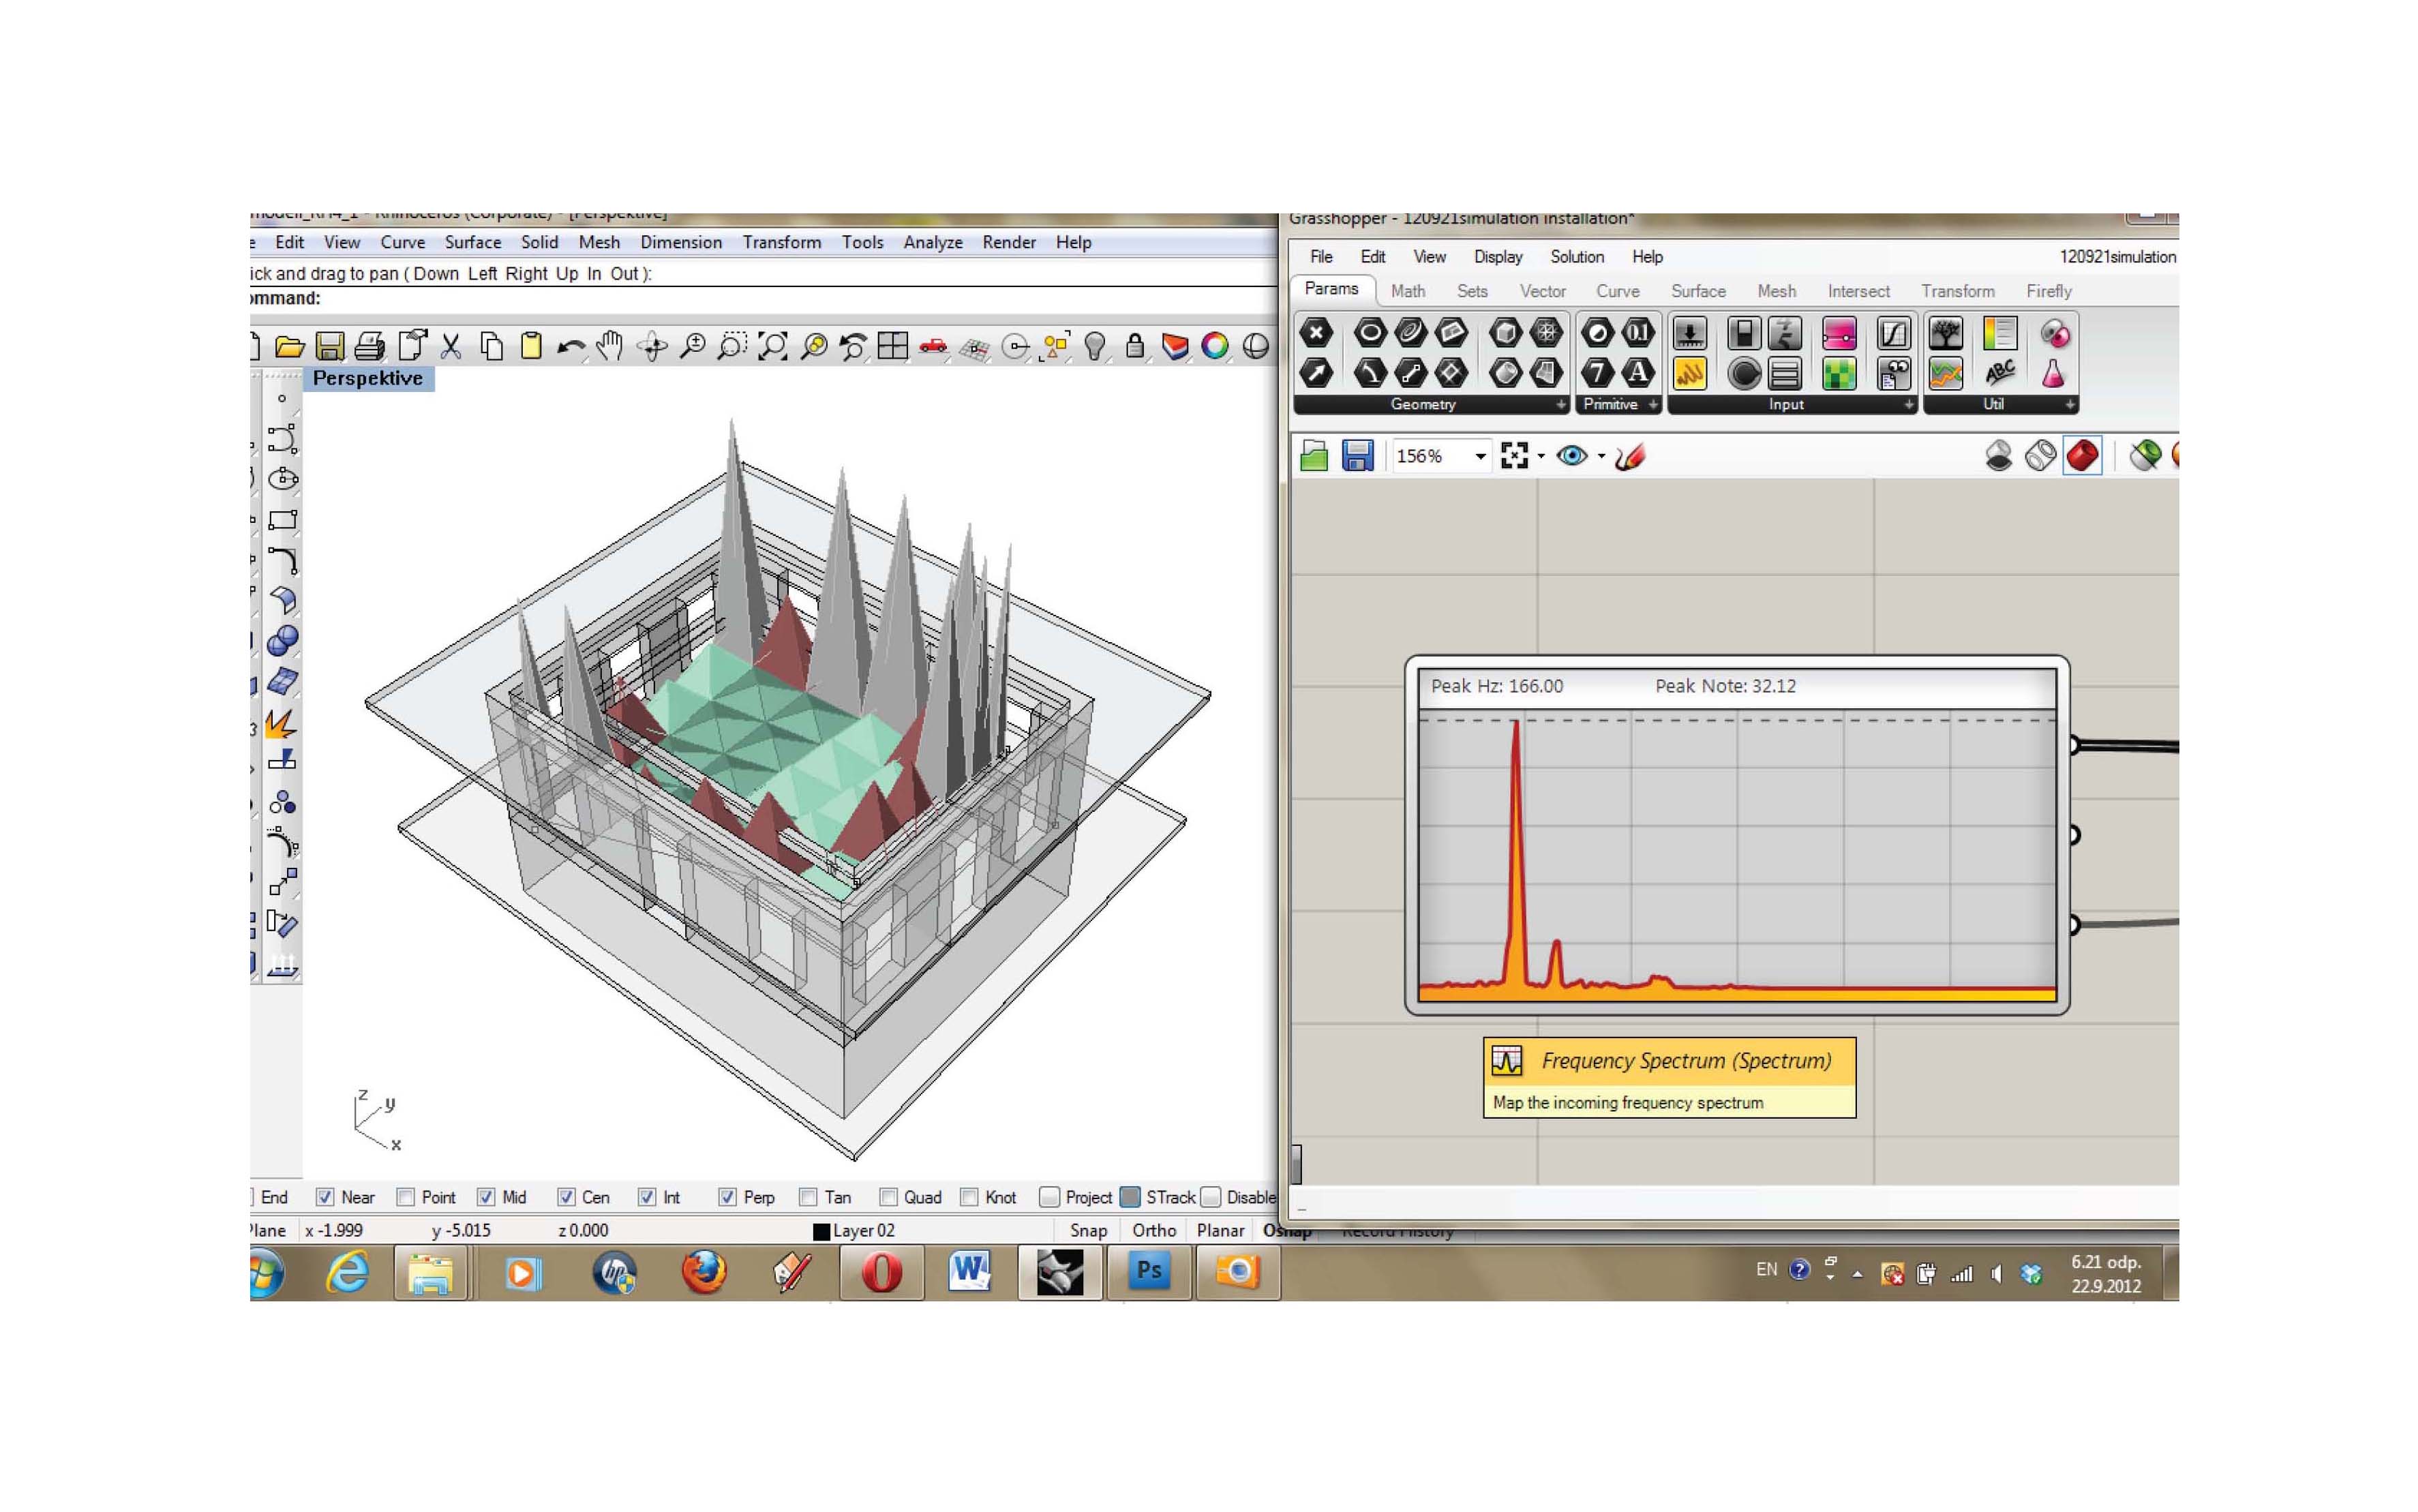This screenshot has height=1512, width=2418.
Task: Uncheck the Near osnap checkbox
Action: pyautogui.click(x=325, y=1196)
